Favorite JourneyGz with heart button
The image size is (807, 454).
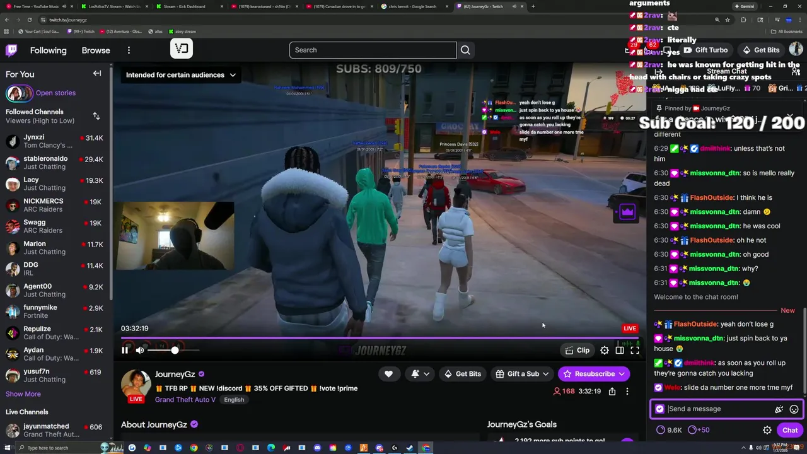point(388,374)
